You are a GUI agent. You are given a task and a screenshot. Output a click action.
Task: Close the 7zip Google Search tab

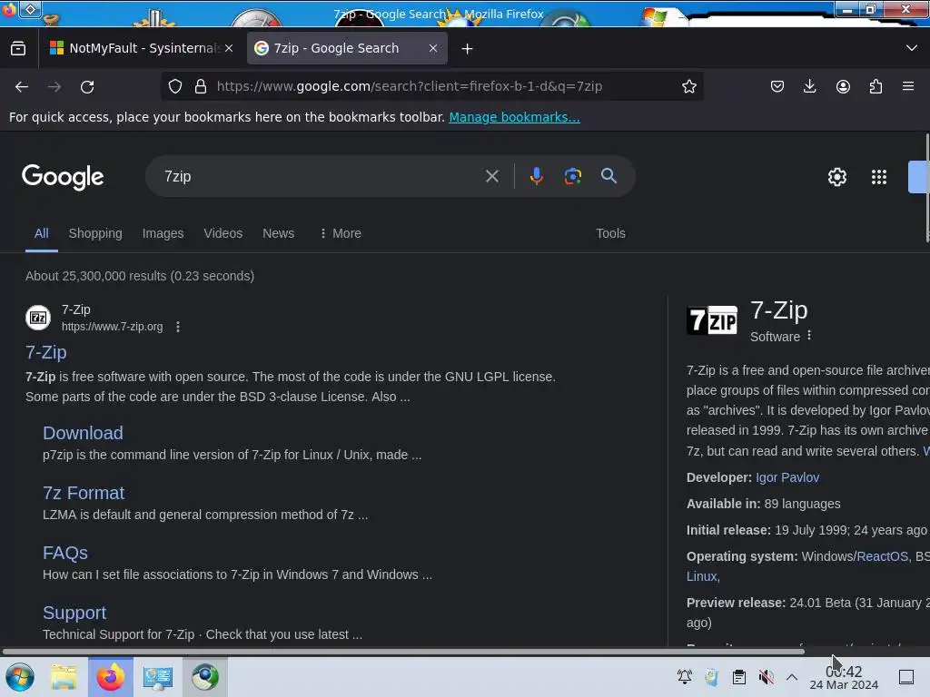pos(433,49)
